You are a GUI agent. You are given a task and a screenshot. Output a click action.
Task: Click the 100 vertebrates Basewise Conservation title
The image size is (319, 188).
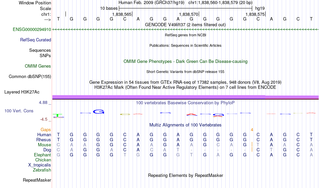coord(185,103)
